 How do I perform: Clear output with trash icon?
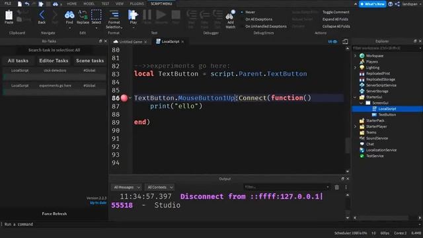pos(336,187)
